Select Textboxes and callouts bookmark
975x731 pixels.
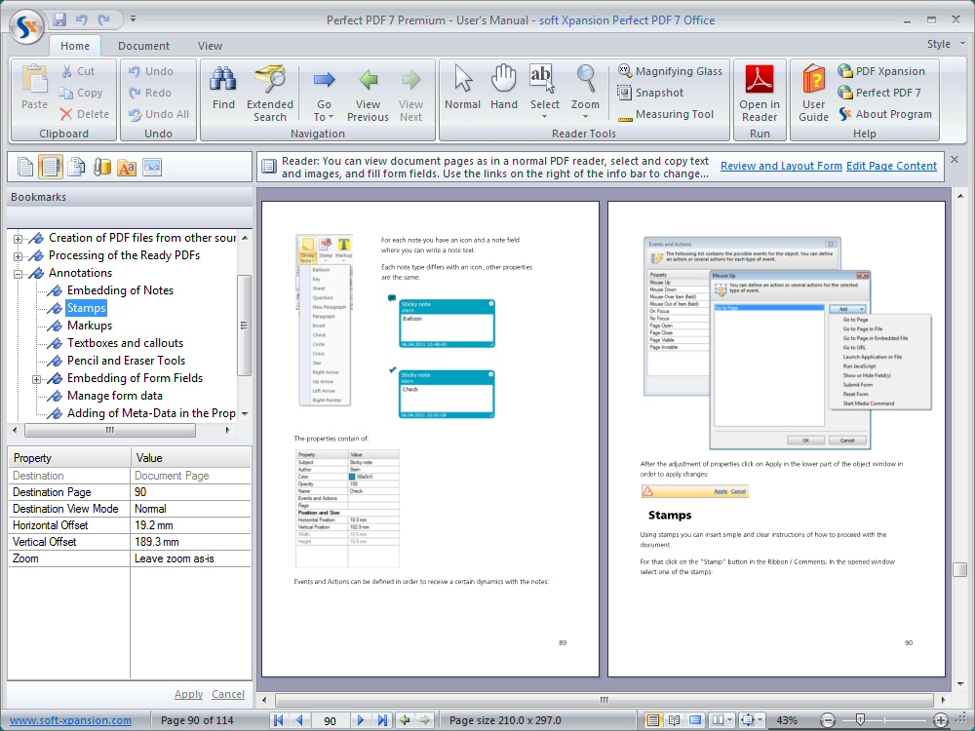click(125, 342)
